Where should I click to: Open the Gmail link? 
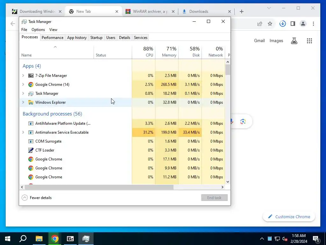tap(259, 41)
